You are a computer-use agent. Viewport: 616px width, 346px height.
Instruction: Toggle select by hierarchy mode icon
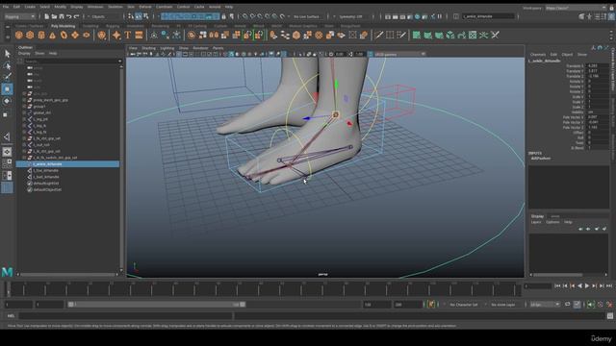tap(131, 16)
